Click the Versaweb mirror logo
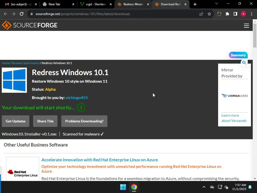This screenshot has height=193, width=257. click(x=235, y=96)
